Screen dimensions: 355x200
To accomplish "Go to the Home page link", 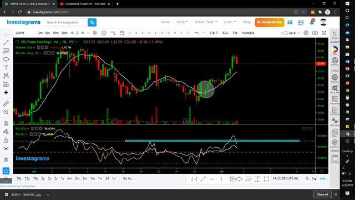I will point(165,22).
